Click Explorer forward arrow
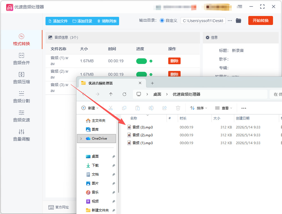This screenshot has height=214, width=282. 97,94
